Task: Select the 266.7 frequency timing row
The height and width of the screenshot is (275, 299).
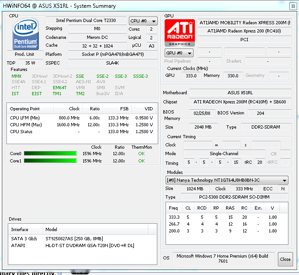Action: coord(227,224)
